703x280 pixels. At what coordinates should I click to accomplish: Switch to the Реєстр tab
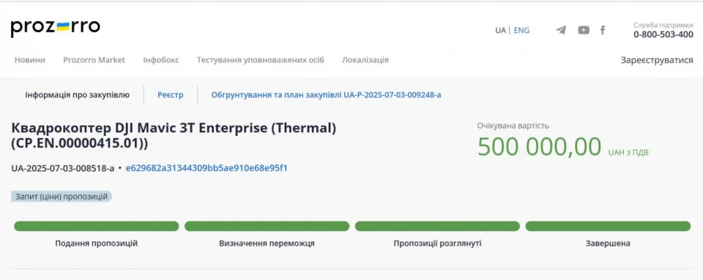click(x=171, y=95)
